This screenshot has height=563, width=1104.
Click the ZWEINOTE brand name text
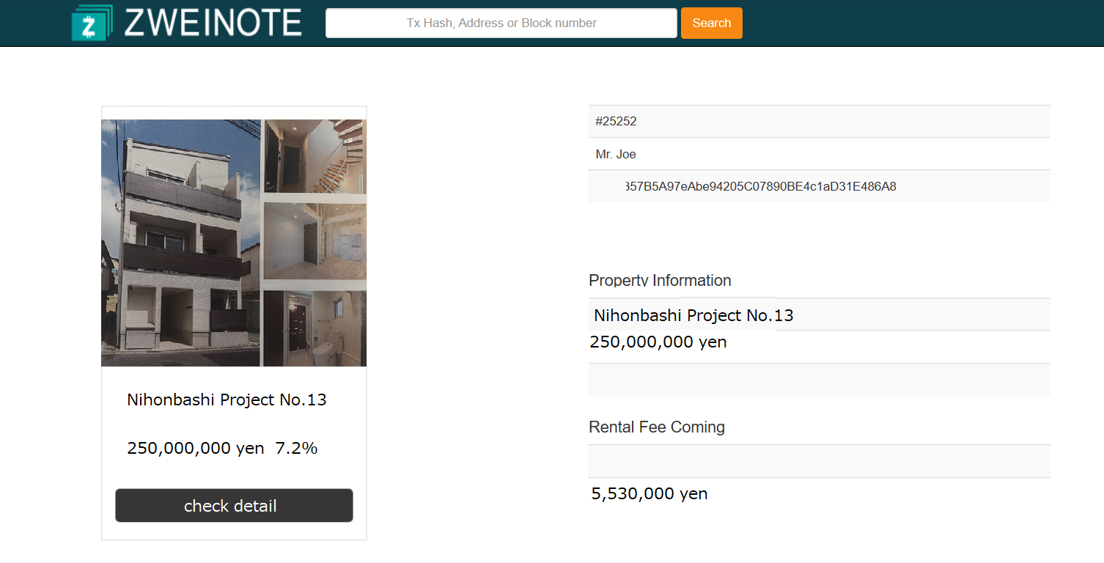point(213,23)
